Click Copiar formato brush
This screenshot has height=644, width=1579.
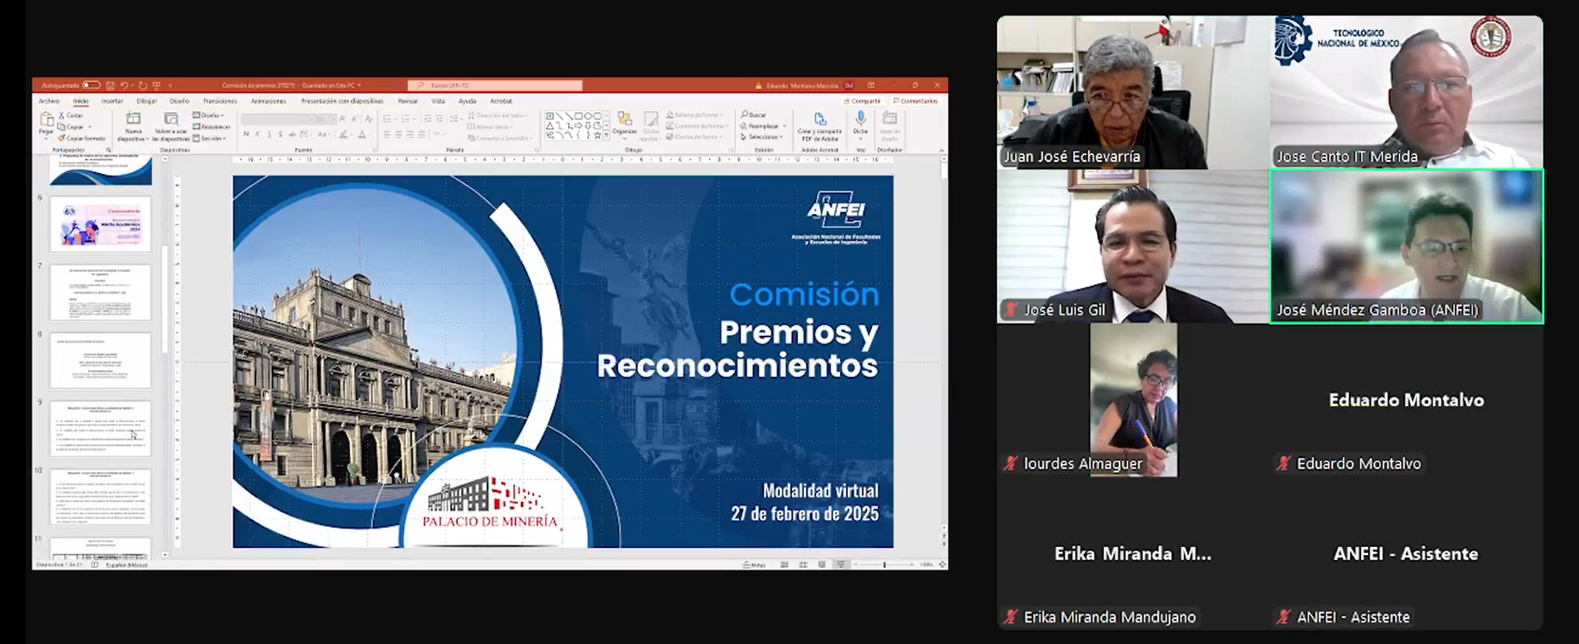81,138
